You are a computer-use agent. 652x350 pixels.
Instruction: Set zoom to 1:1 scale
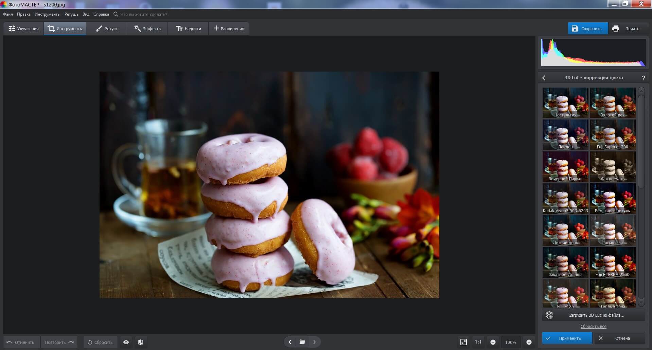[478, 342]
